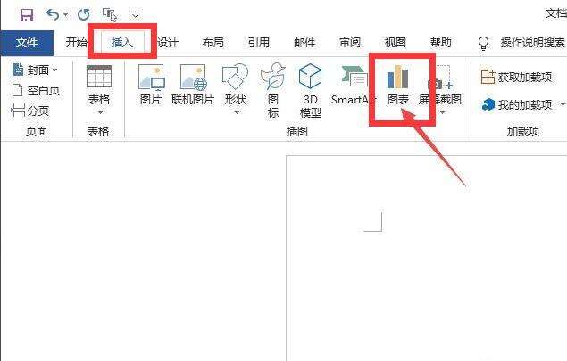Click the Redo icon
The width and height of the screenshot is (567, 361).
tap(84, 15)
